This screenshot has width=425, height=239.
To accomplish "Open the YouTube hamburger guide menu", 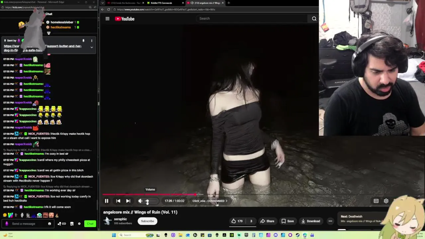I will click(107, 19).
